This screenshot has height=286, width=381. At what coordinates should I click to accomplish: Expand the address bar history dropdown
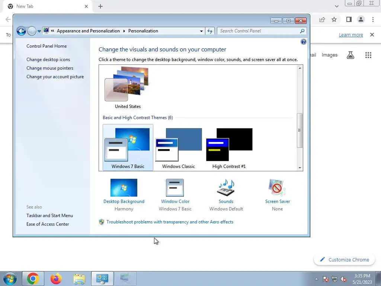tap(201, 31)
